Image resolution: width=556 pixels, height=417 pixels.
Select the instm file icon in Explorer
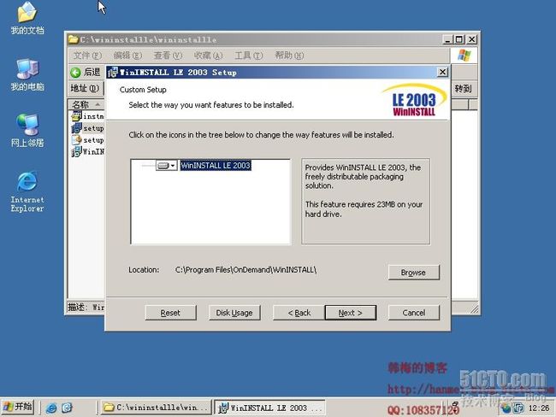coord(77,116)
